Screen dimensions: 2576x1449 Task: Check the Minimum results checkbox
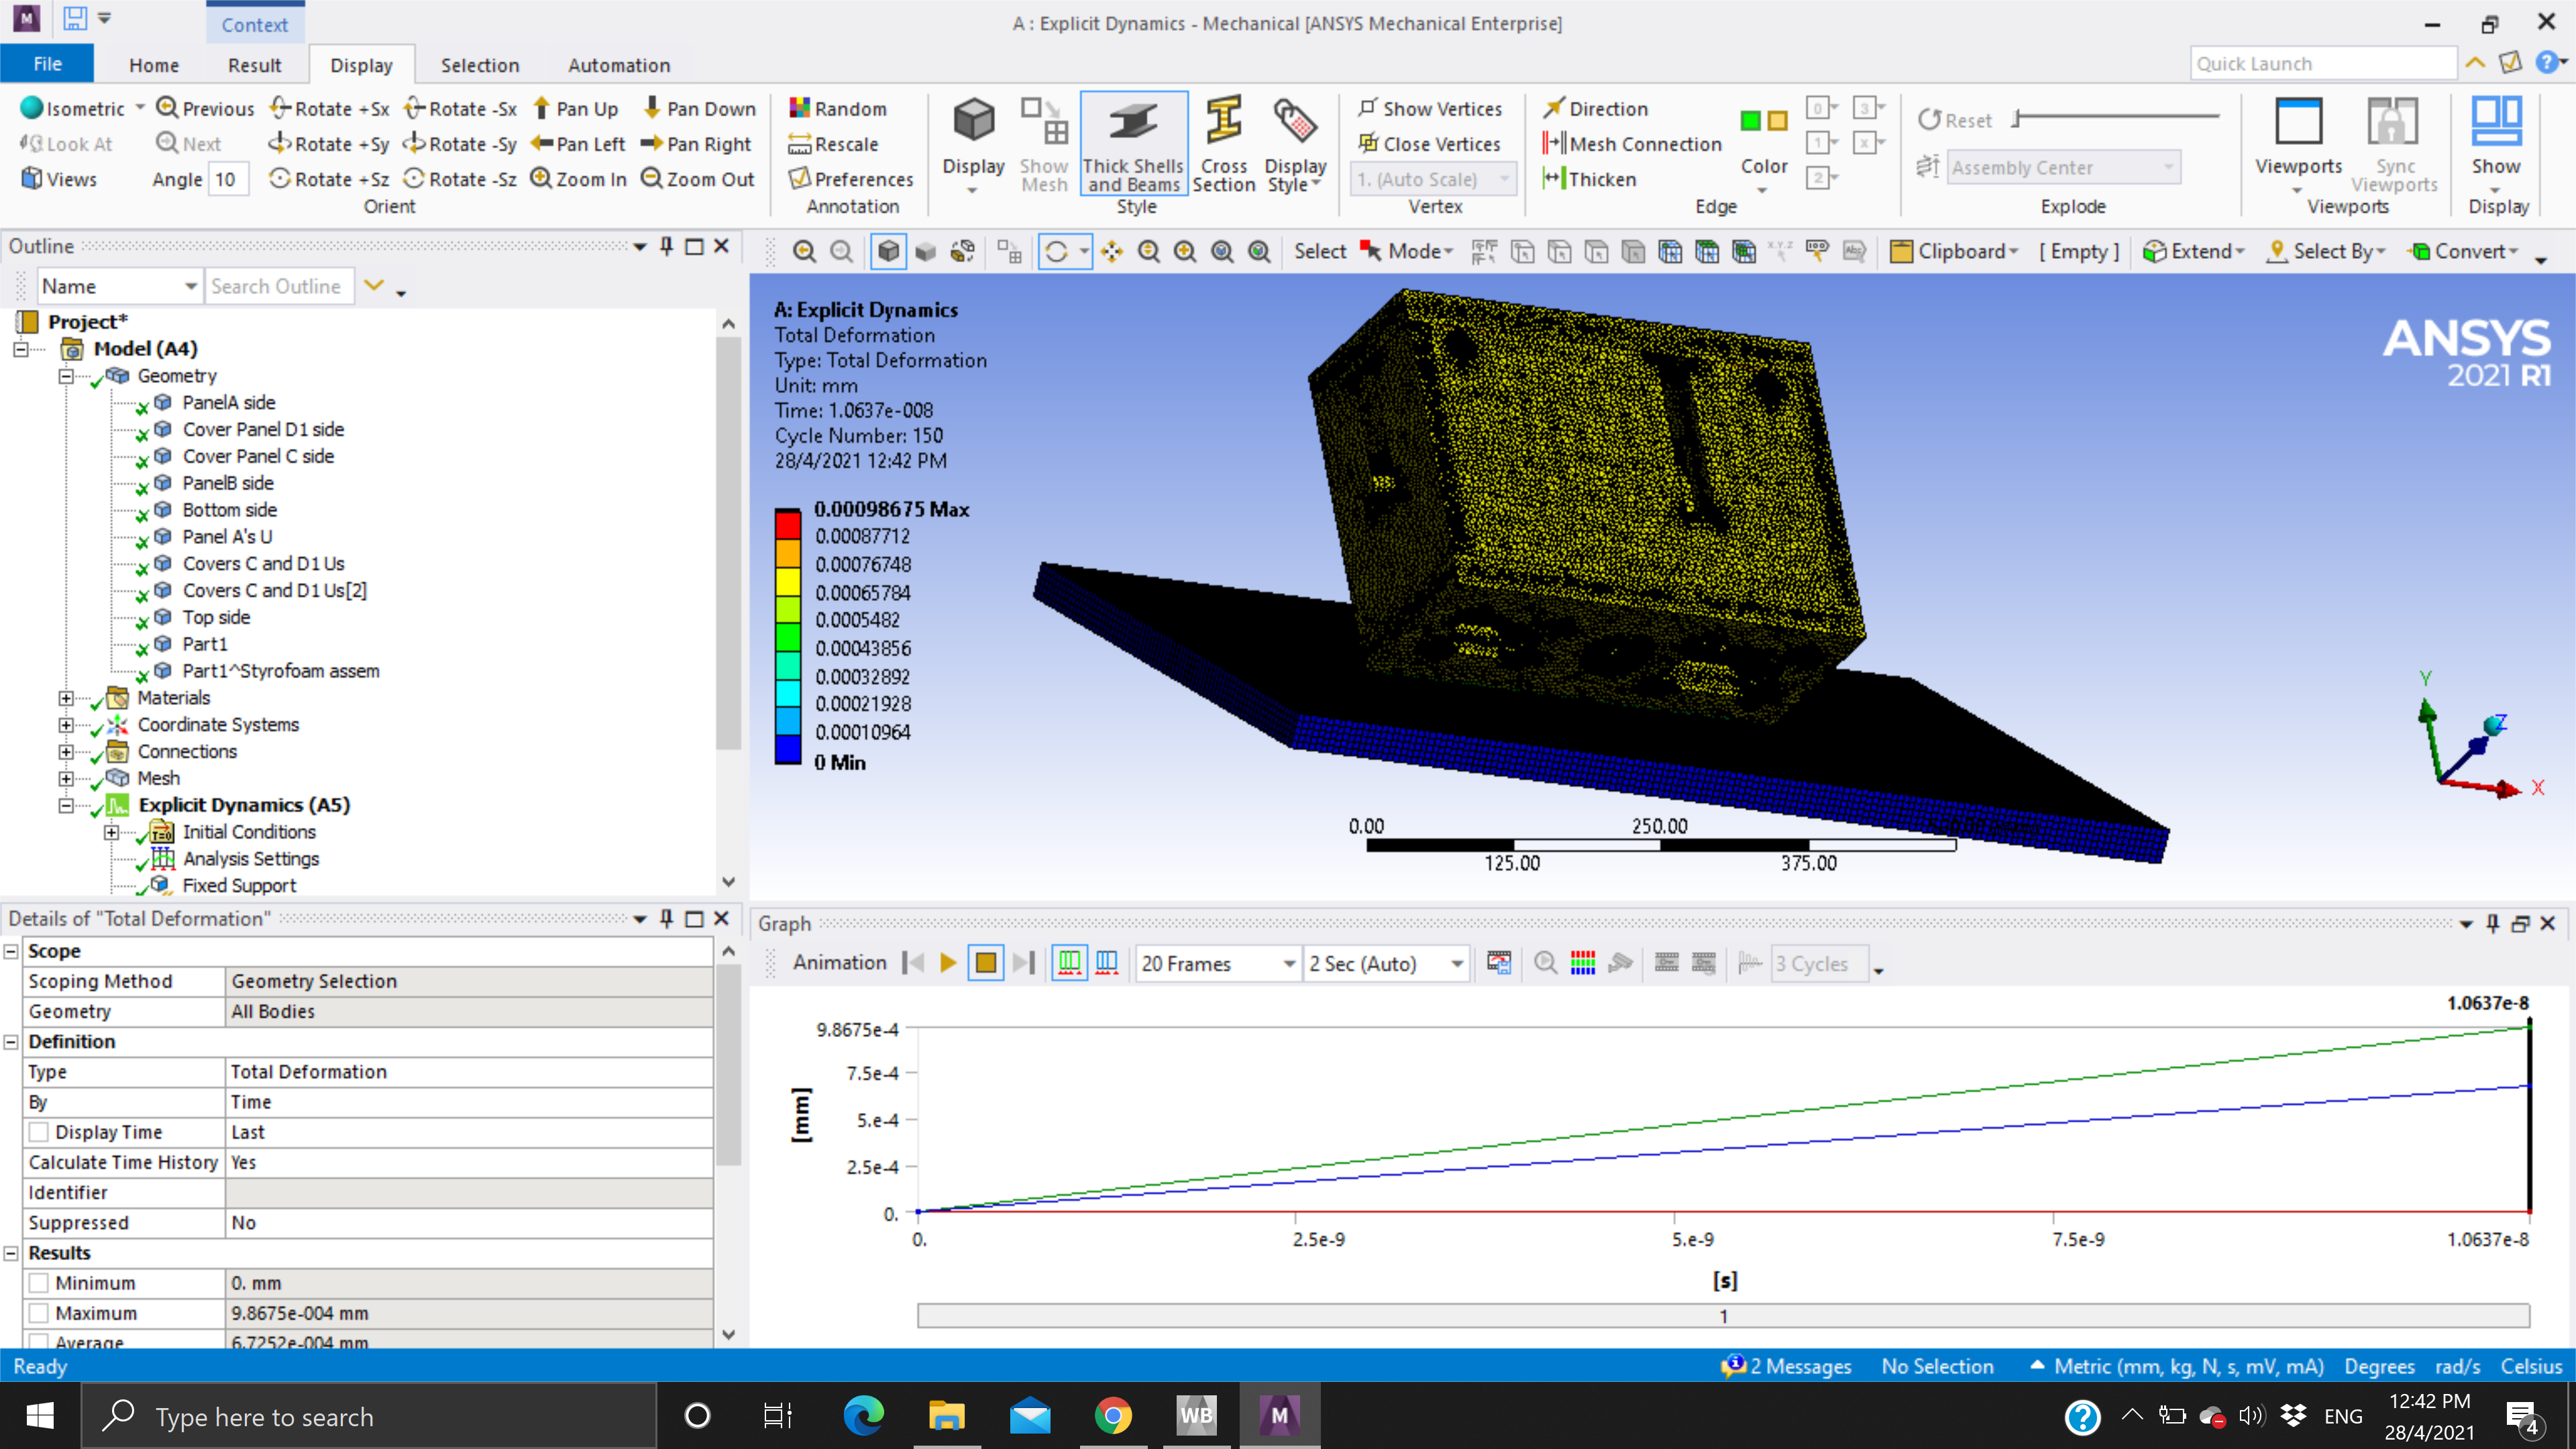(x=39, y=1283)
